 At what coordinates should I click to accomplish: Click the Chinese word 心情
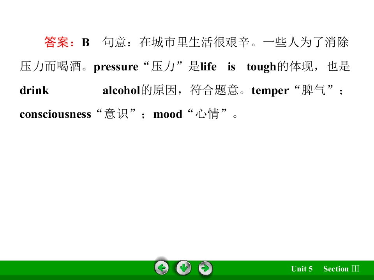pyautogui.click(x=207, y=114)
